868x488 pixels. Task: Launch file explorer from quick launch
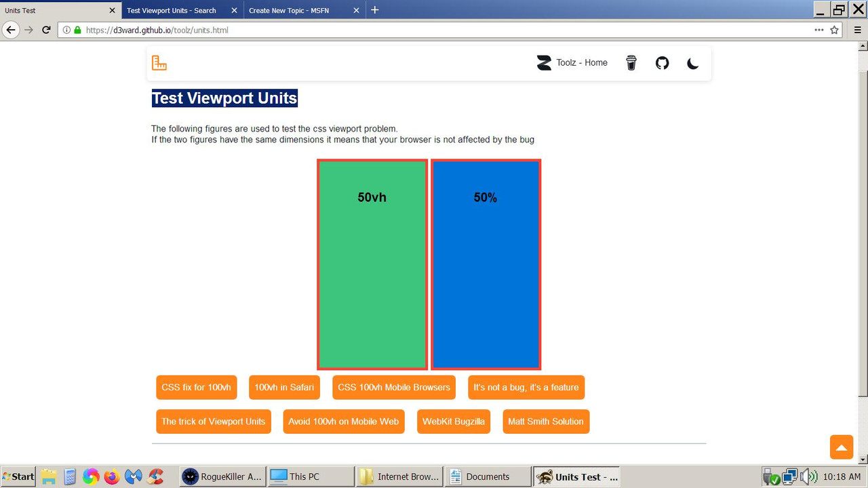pos(49,476)
